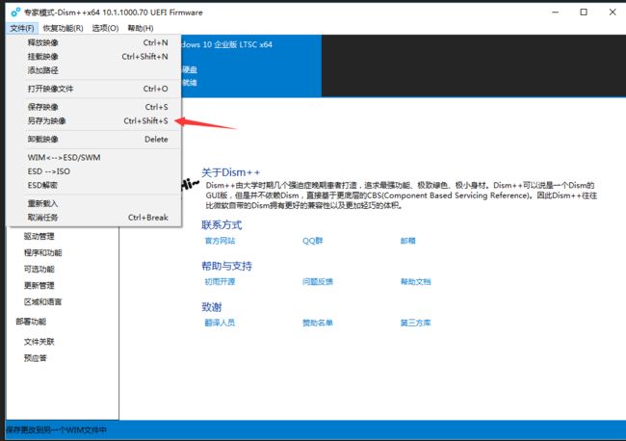Open the 初雨开源 link
Image resolution: width=626 pixels, height=441 pixels.
(x=220, y=282)
